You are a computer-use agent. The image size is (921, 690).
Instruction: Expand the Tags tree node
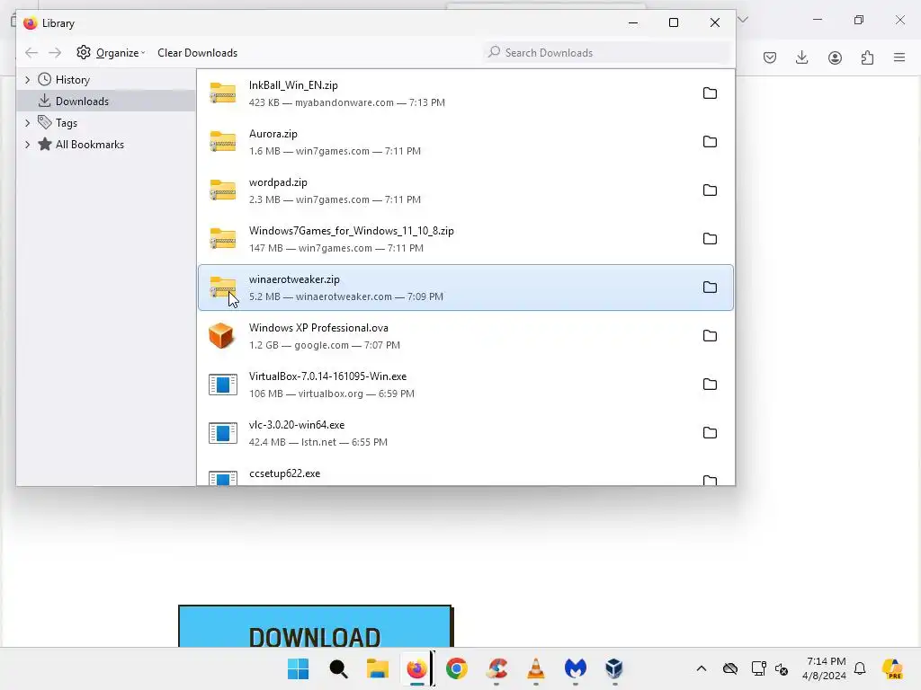click(28, 122)
